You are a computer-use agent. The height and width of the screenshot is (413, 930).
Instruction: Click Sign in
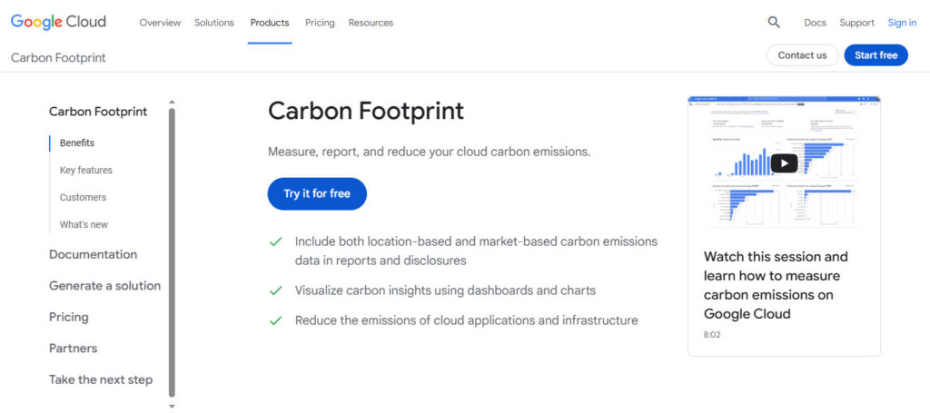point(902,23)
